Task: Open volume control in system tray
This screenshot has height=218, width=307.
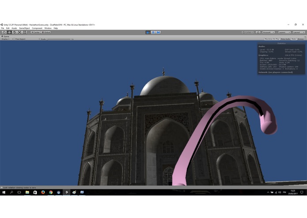Action: pyautogui.click(x=280, y=192)
